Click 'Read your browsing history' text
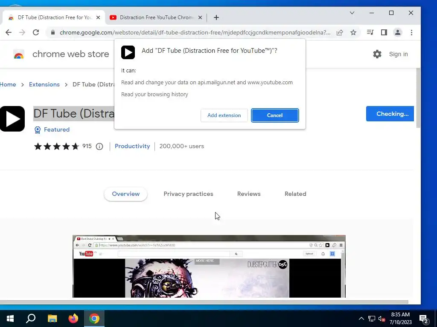Image resolution: width=437 pixels, height=327 pixels. (154, 94)
